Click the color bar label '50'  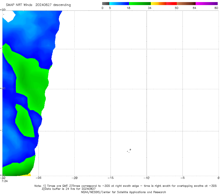177,8
